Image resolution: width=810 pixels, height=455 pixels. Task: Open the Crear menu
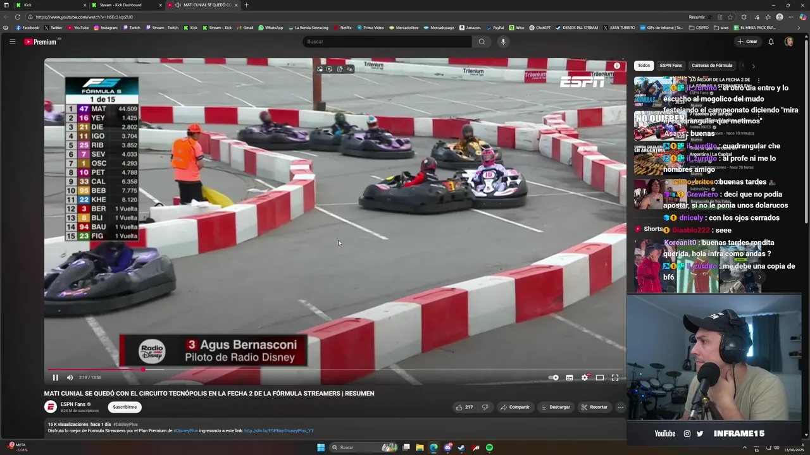tap(747, 42)
